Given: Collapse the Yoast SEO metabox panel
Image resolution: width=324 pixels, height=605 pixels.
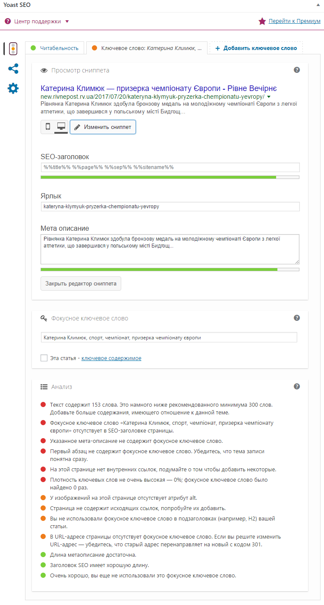Looking at the screenshot, I should pos(318,4).
